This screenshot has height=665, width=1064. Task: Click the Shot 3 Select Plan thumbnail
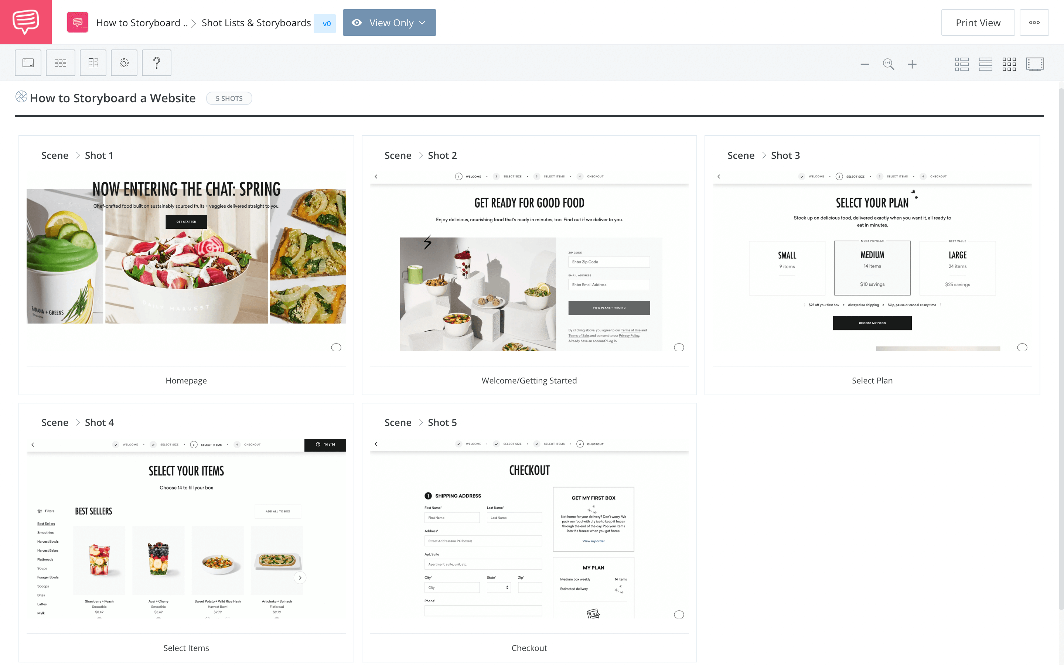tap(873, 260)
